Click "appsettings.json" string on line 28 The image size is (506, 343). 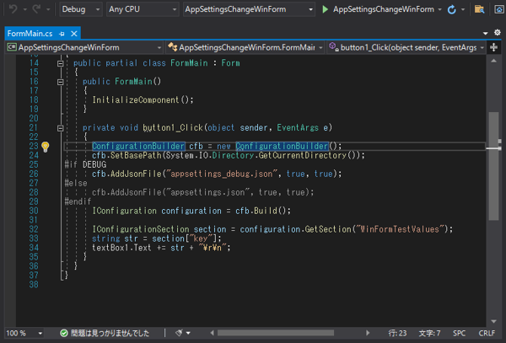tap(207, 192)
